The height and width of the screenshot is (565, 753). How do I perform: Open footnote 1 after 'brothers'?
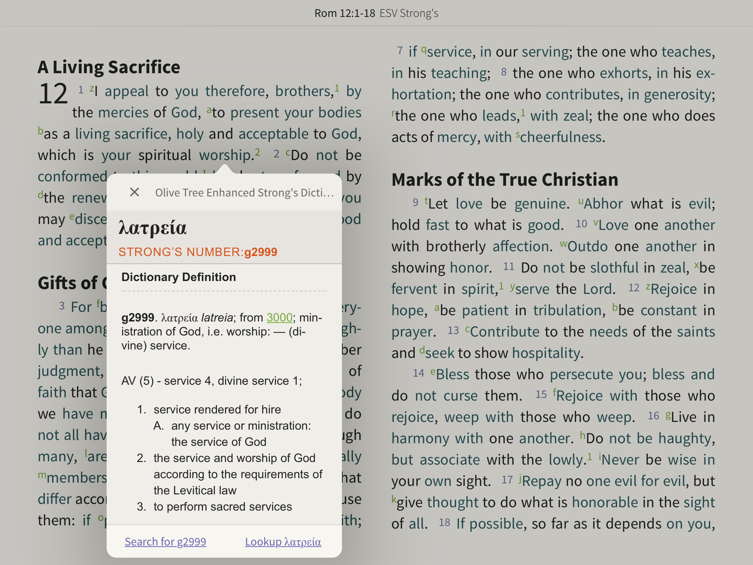[x=337, y=88]
